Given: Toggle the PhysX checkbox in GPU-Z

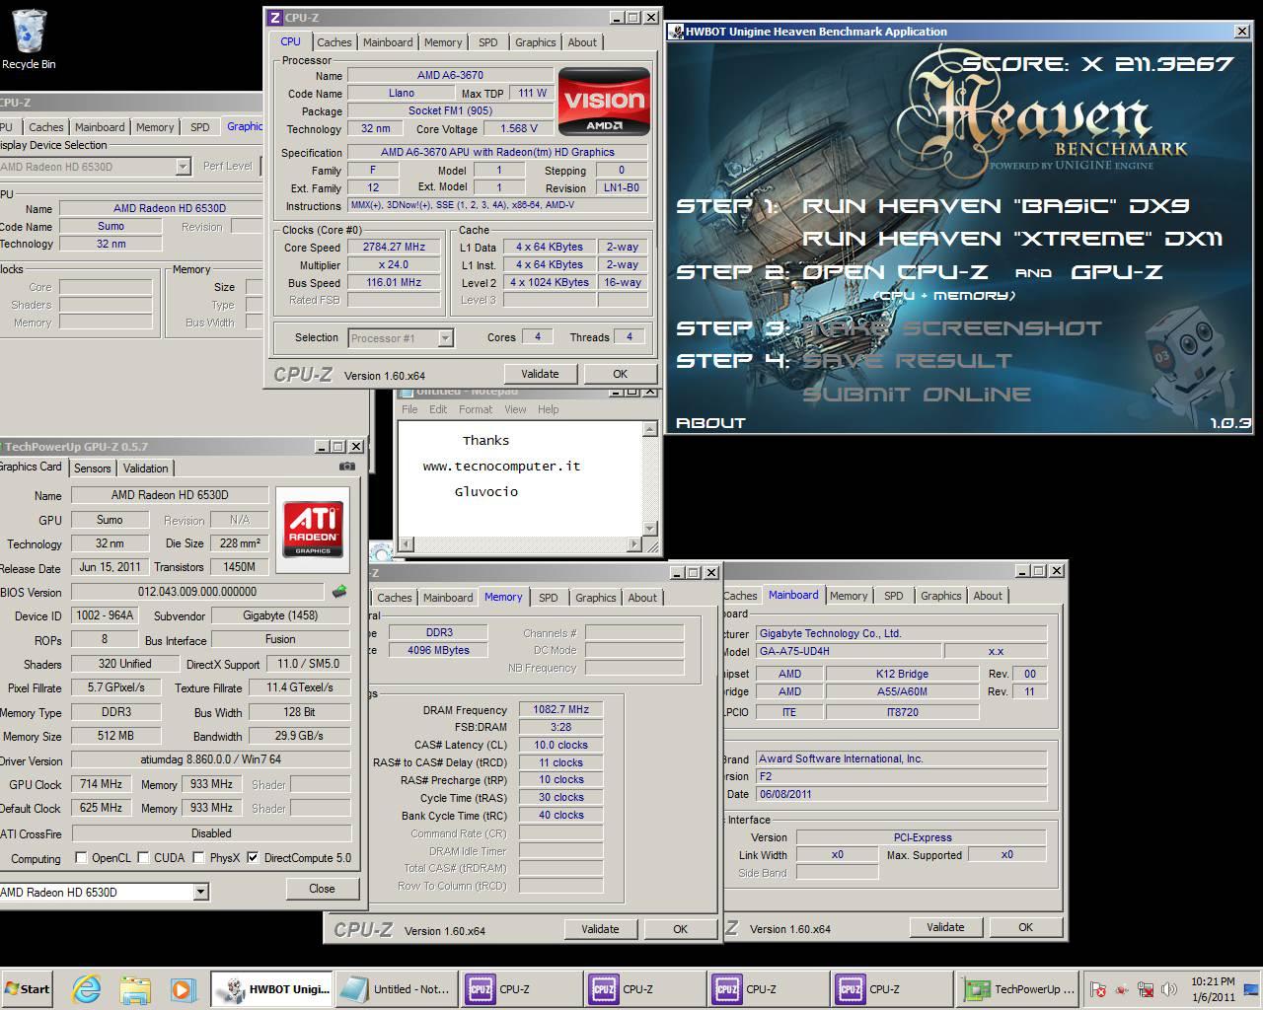Looking at the screenshot, I should 199,857.
